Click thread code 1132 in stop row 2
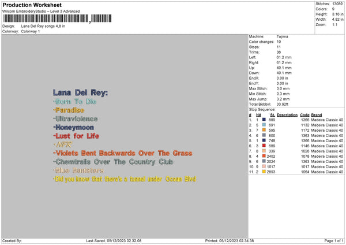The height and width of the screenshot is (245, 346). (x=305, y=125)
